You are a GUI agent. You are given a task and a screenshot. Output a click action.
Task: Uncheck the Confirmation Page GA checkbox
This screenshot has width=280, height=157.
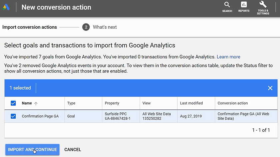pyautogui.click(x=13, y=116)
